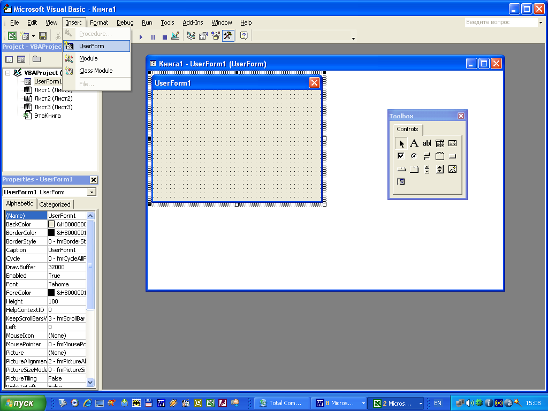Viewport: 548px width, 411px height.
Task: Click the ForeColor black swatch in Properties
Action: click(51, 293)
